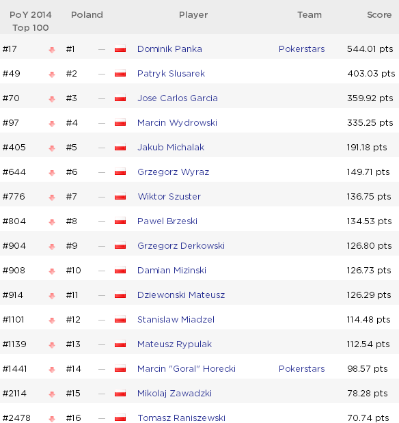Select the 112.54 pts score value
399x423 pixels.
point(368,344)
